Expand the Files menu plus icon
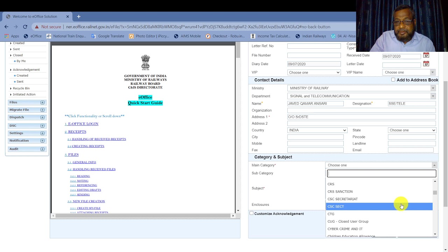 tap(42, 102)
